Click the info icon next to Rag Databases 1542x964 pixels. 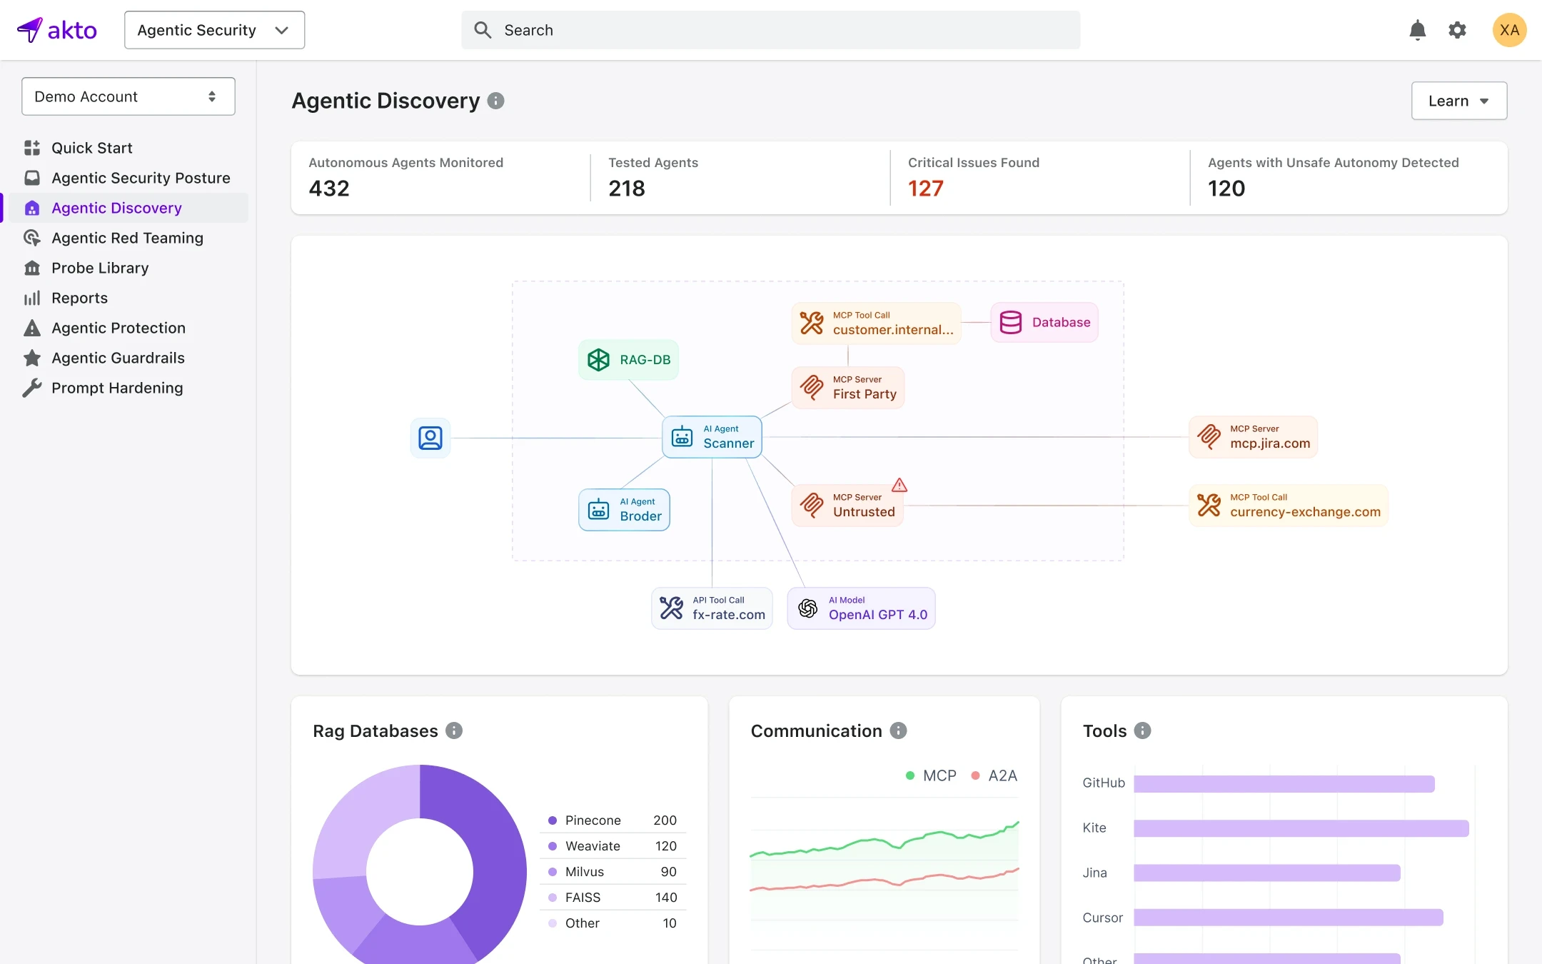(x=454, y=730)
